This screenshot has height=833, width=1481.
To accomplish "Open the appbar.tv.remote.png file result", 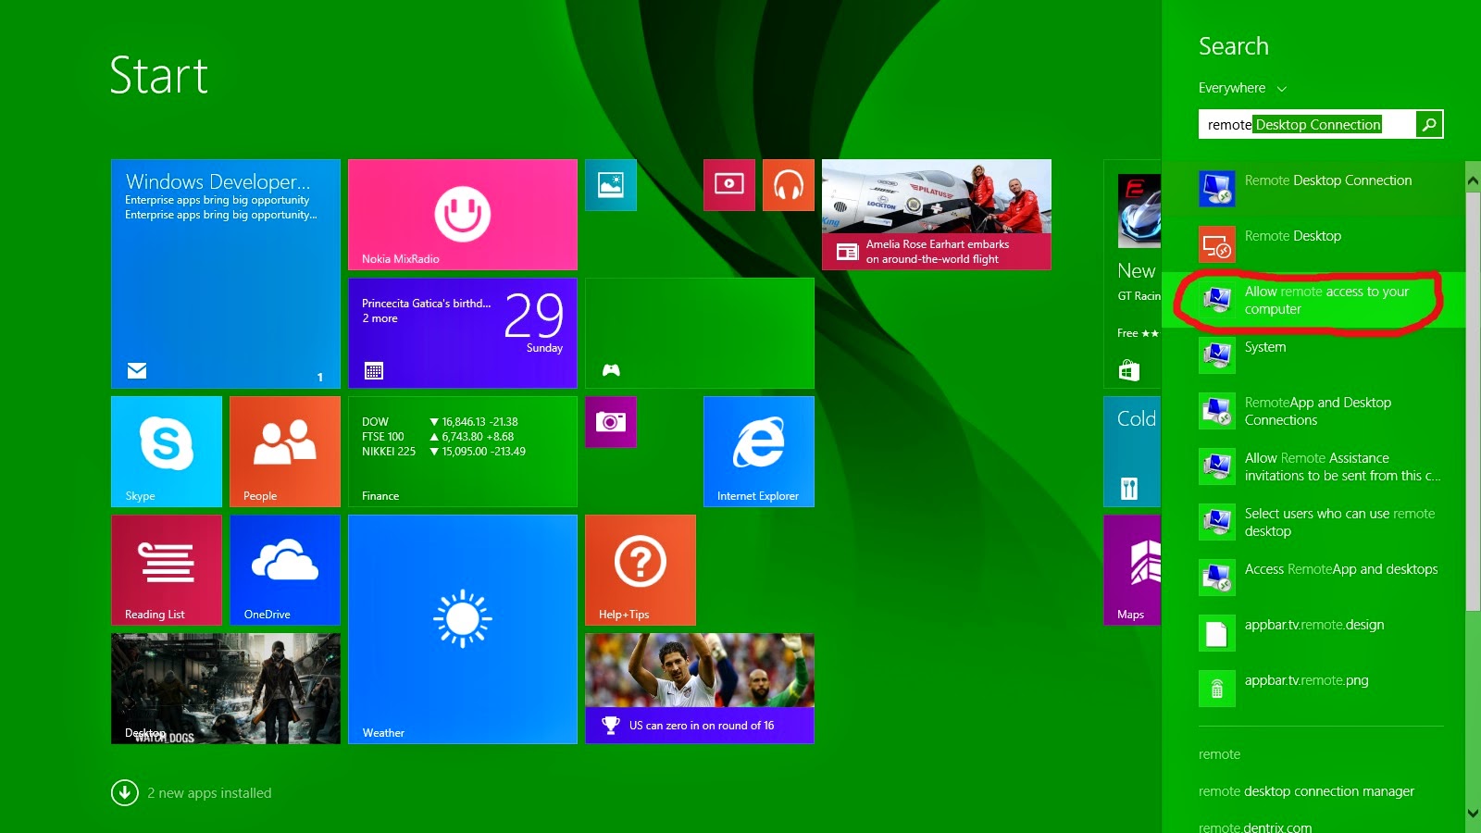I will click(x=1313, y=689).
